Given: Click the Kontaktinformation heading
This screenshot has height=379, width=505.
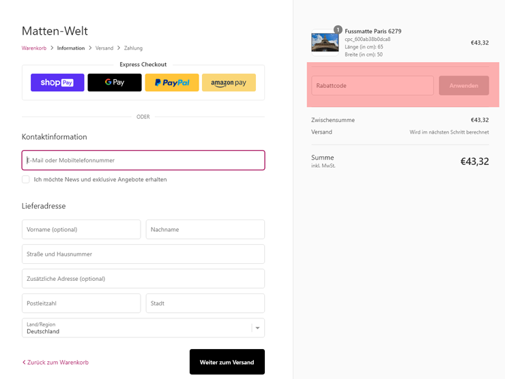Looking at the screenshot, I should 54,137.
